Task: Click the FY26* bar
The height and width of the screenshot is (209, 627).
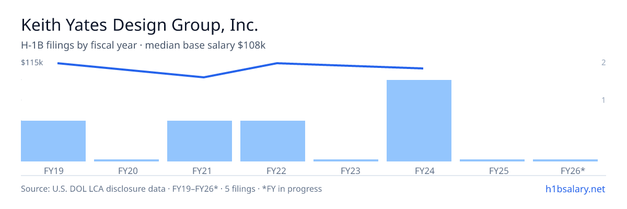Action: click(x=565, y=160)
